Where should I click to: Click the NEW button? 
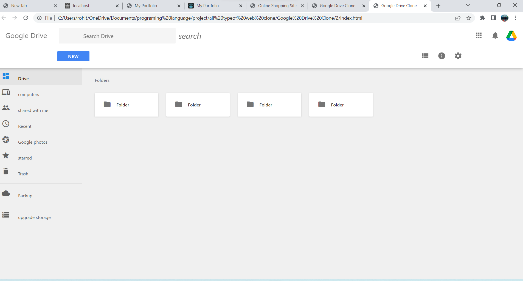(x=73, y=56)
